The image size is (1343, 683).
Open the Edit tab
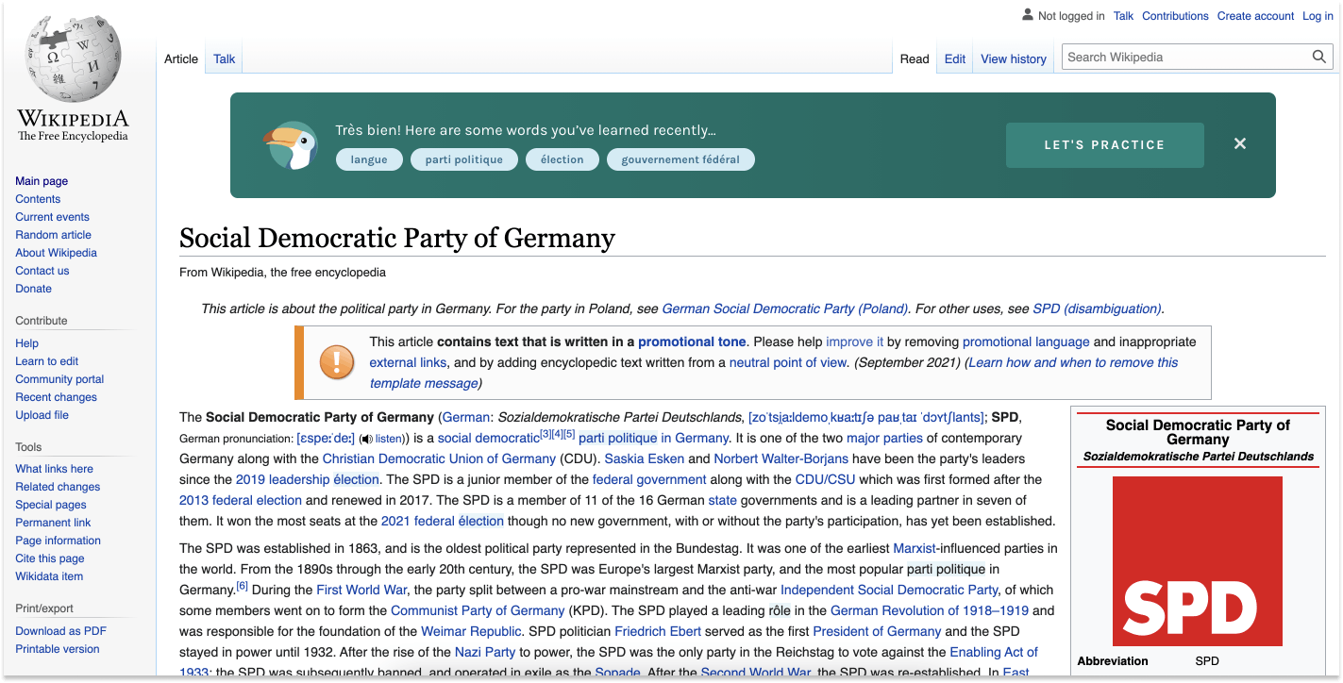[x=955, y=58]
